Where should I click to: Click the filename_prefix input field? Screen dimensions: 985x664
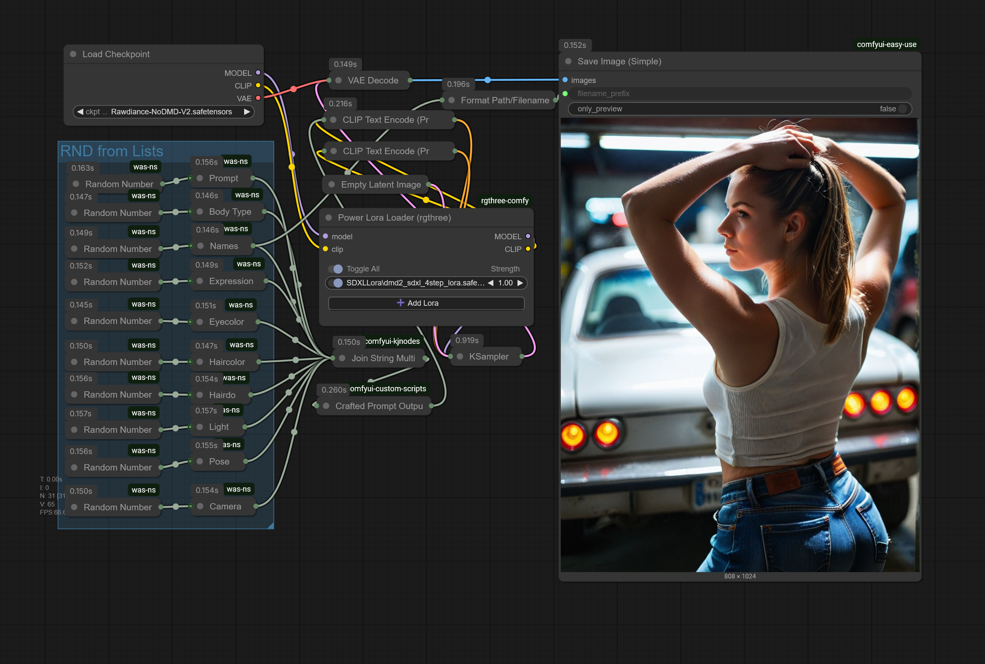coord(739,94)
